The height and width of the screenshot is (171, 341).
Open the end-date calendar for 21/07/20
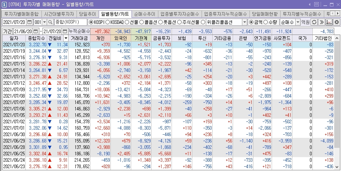click(x=65, y=31)
